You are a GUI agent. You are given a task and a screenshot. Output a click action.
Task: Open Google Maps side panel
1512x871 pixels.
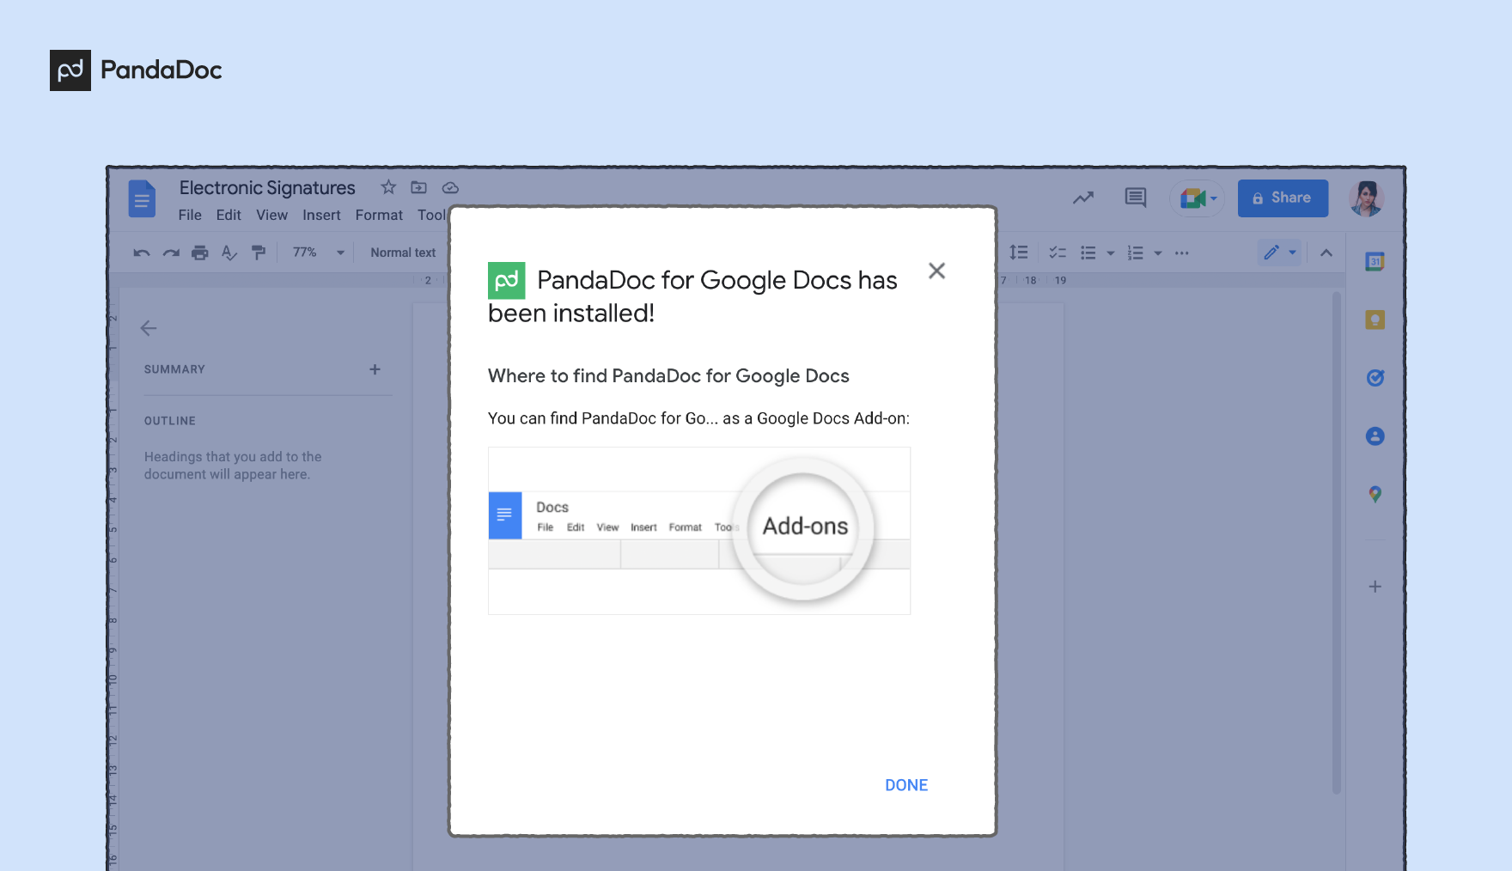tap(1375, 495)
